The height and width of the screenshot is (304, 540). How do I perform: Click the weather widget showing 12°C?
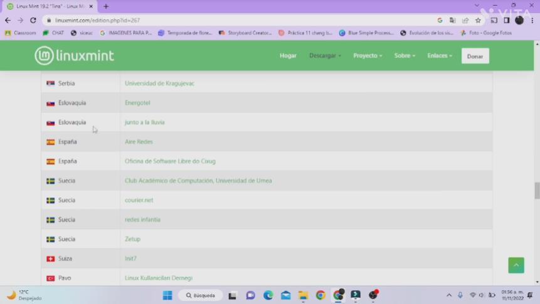pyautogui.click(x=24, y=295)
